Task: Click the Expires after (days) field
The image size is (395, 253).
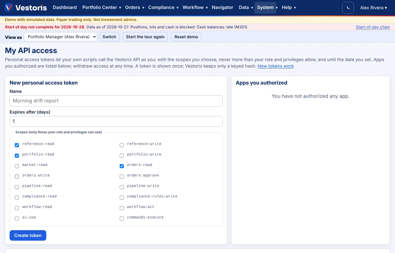Action: click(x=116, y=122)
